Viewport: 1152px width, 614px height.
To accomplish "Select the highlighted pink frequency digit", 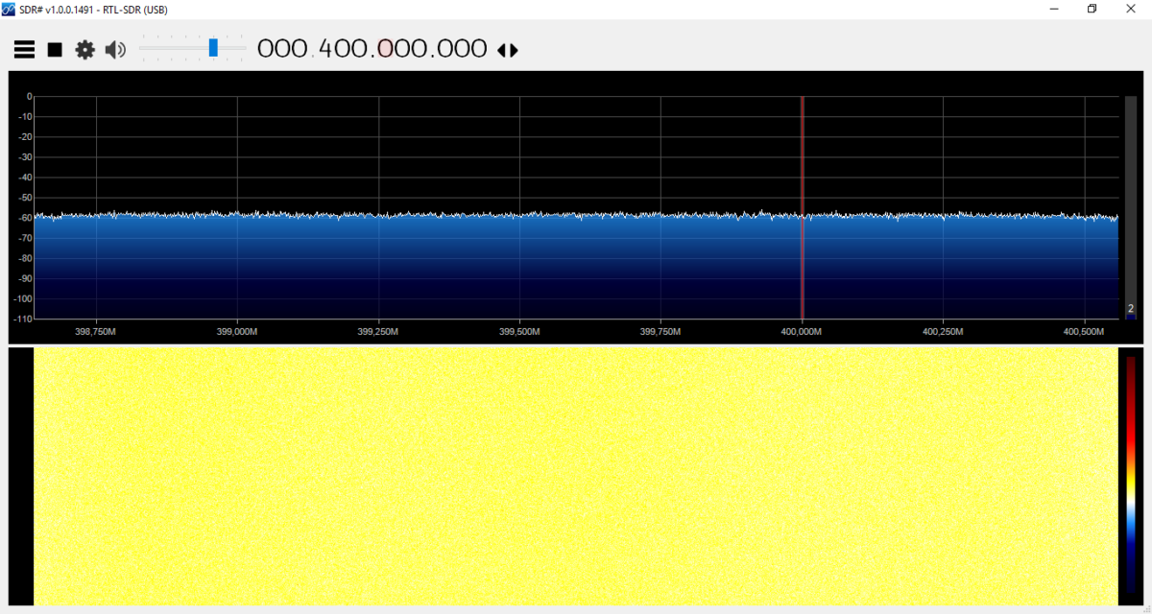I will point(386,49).
